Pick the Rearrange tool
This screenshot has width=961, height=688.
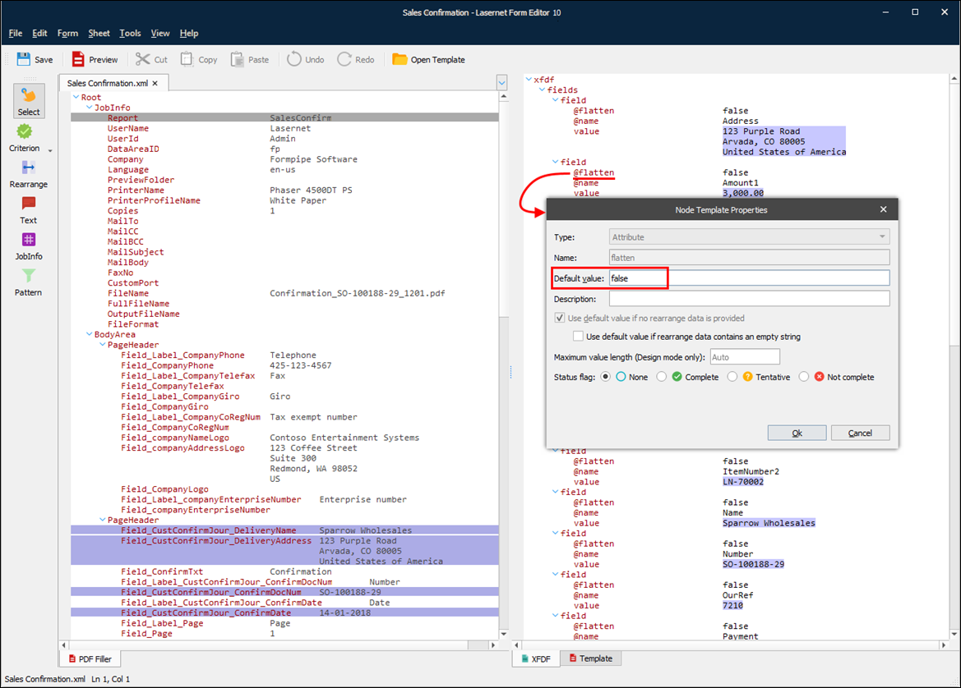point(29,174)
